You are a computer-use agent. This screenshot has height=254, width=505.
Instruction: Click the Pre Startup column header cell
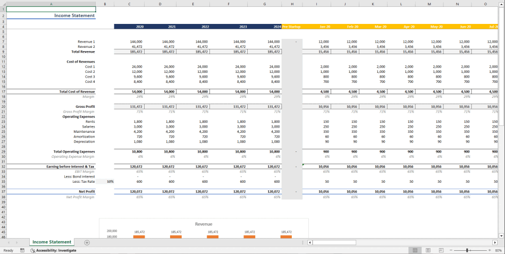(292, 27)
